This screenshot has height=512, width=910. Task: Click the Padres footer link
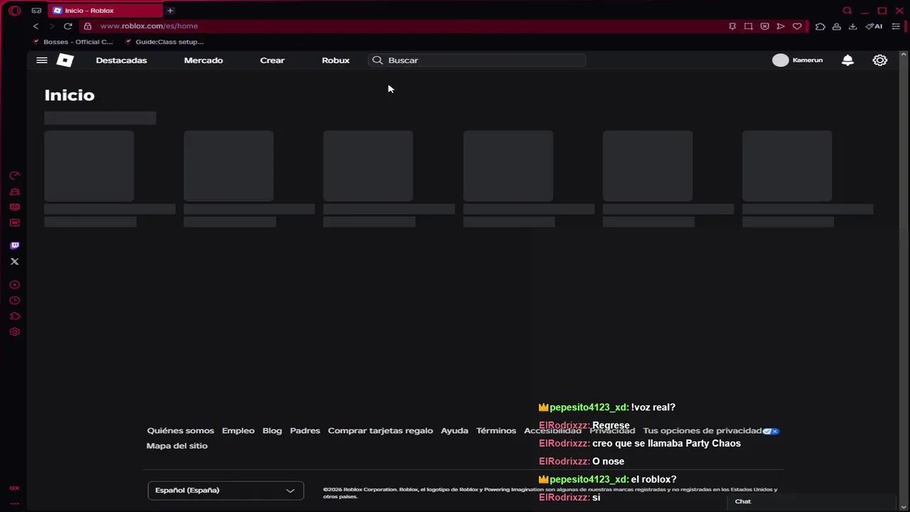(x=305, y=431)
